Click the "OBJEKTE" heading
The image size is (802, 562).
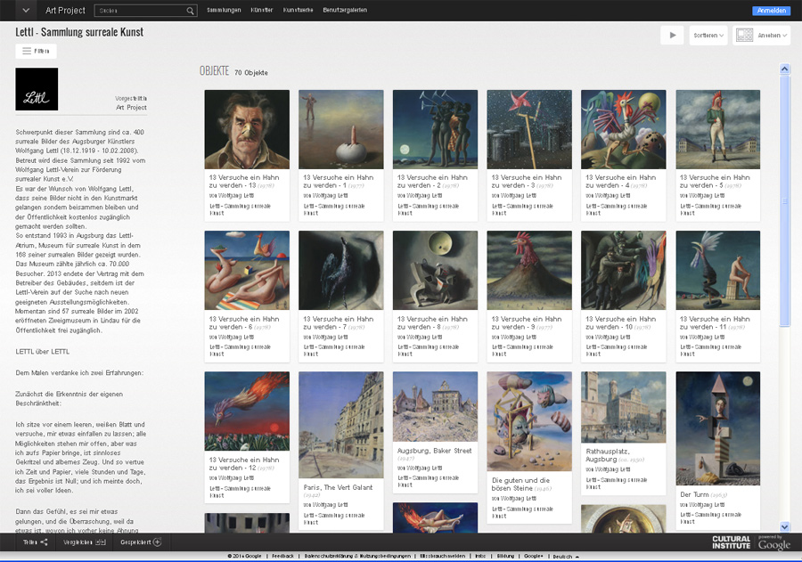tap(214, 71)
